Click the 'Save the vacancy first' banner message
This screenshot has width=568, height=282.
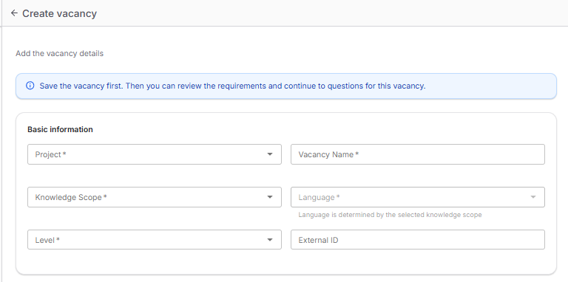pos(232,86)
